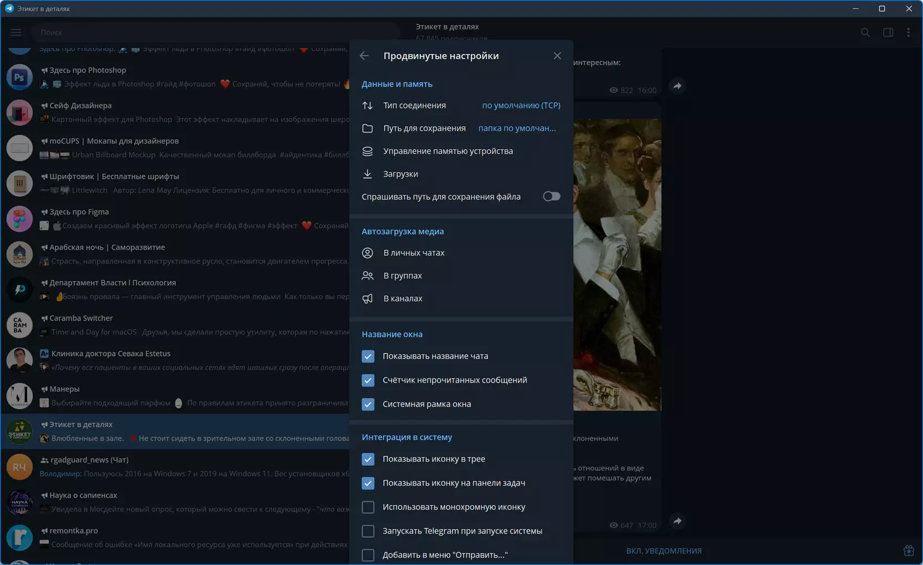Click the save path folder icon

368,128
